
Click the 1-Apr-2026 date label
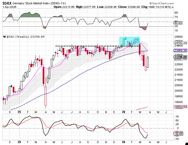click(x=9, y=6)
